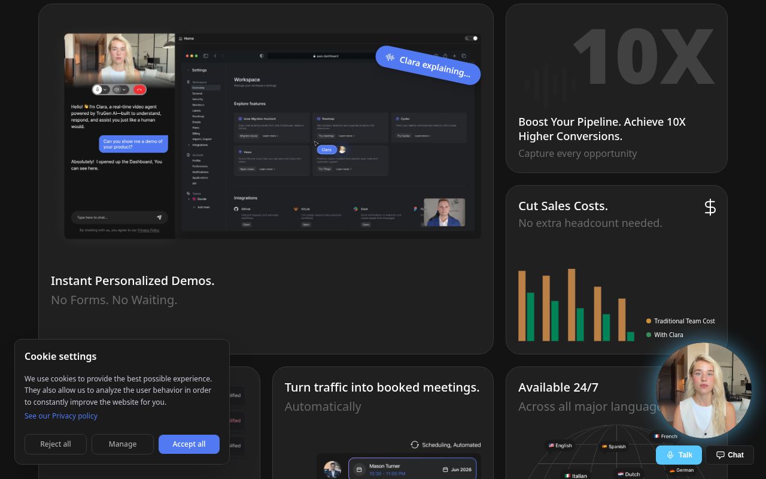Click the calendar icon beside Jun 2026
The width and height of the screenshot is (766, 479).
click(x=445, y=469)
